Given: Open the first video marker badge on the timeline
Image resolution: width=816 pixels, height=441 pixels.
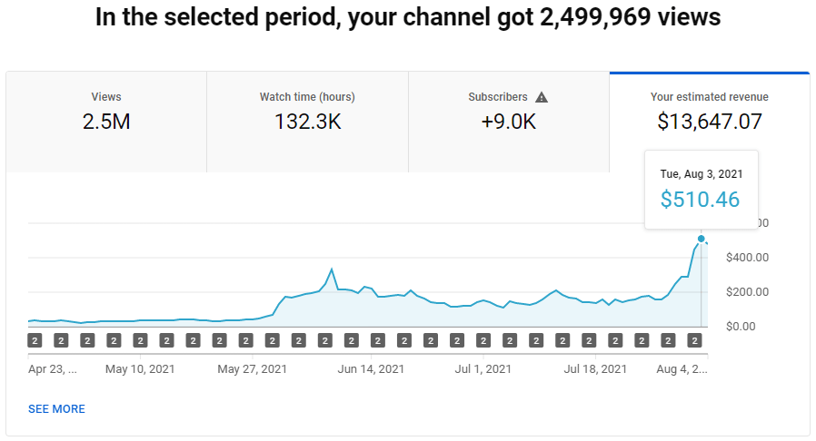Looking at the screenshot, I should coord(35,341).
